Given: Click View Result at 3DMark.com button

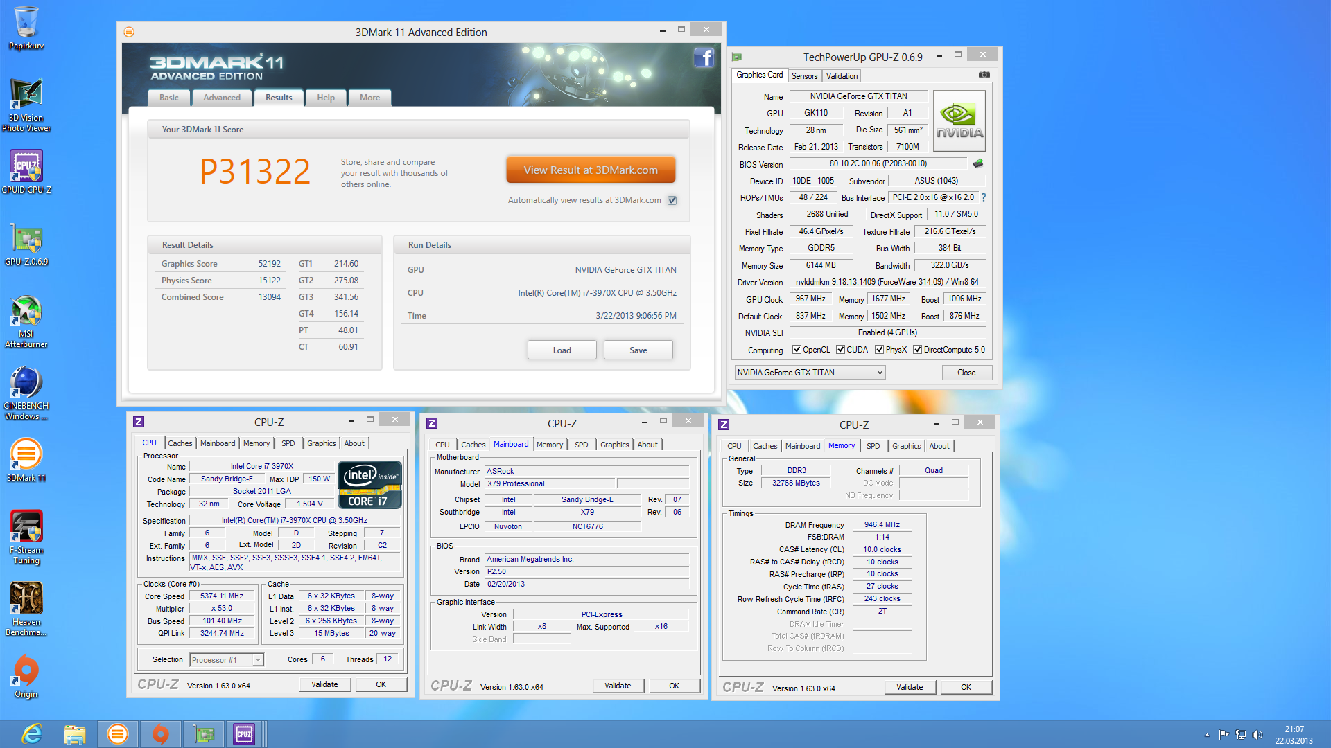Looking at the screenshot, I should (591, 170).
